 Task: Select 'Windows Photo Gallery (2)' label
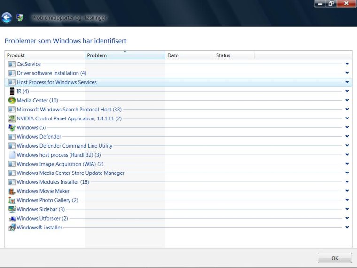pos(47,200)
